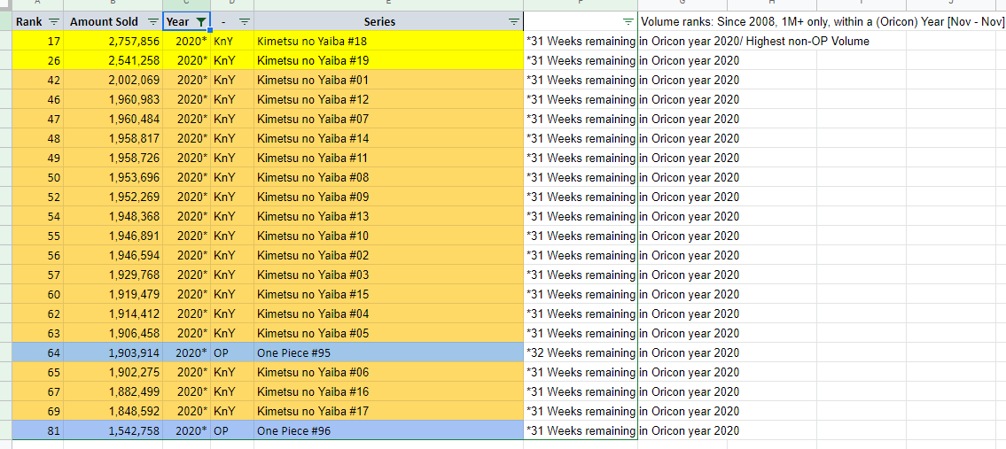Select column G header

pyautogui.click(x=682, y=5)
